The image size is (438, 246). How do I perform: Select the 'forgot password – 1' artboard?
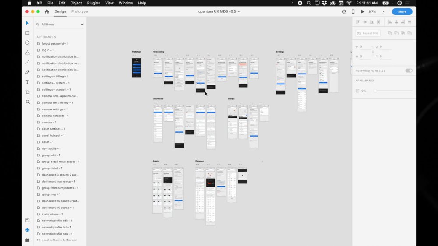[55, 44]
